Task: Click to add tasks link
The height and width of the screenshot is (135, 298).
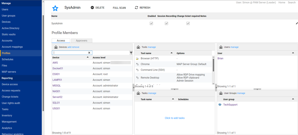Action: click(174, 118)
